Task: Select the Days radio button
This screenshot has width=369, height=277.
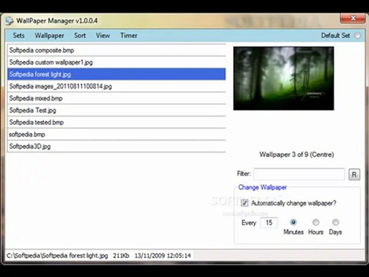Action: [x=335, y=222]
